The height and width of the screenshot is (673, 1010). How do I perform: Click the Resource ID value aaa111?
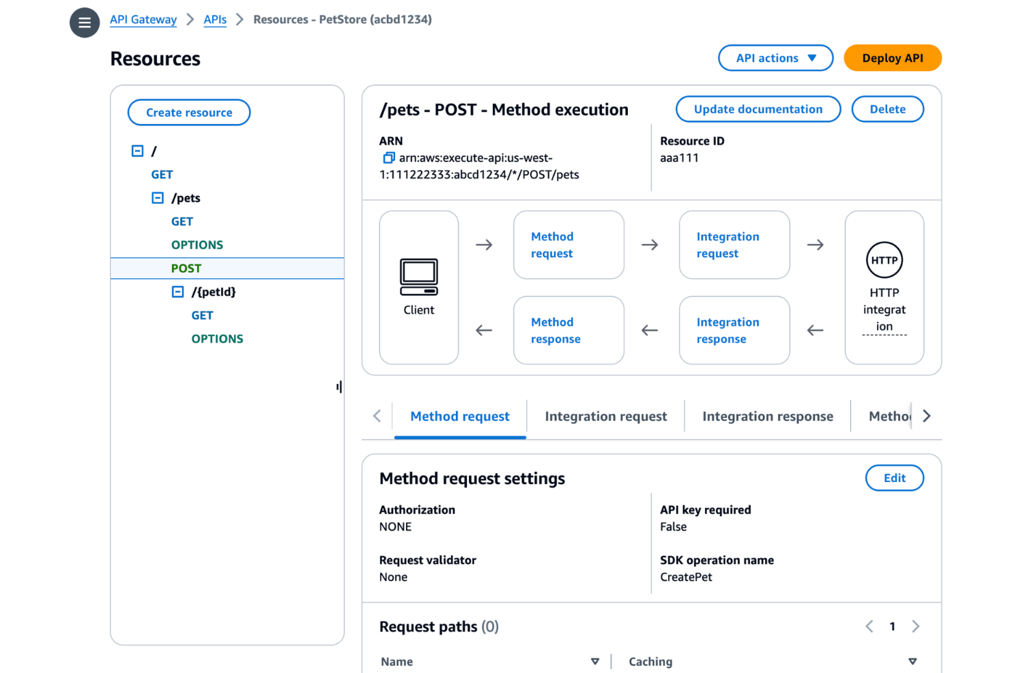pos(679,158)
